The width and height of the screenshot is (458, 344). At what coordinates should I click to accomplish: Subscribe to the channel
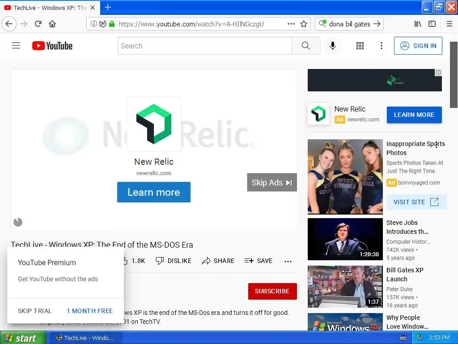(272, 291)
